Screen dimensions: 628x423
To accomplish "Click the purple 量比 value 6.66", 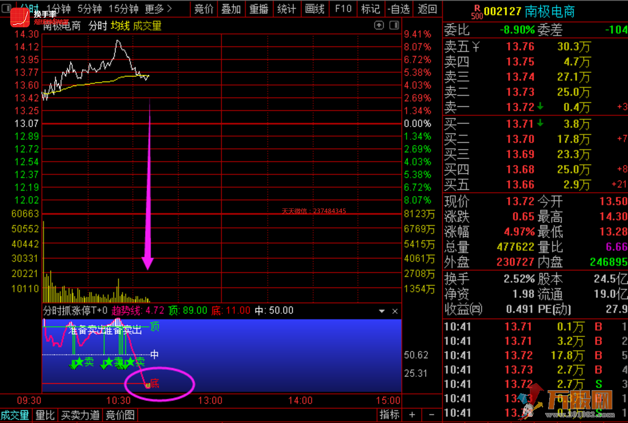I will point(616,247).
